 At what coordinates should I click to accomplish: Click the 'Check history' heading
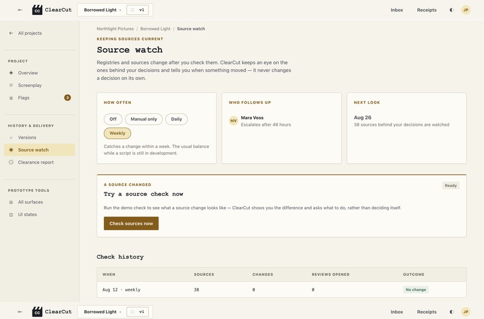tap(120, 257)
